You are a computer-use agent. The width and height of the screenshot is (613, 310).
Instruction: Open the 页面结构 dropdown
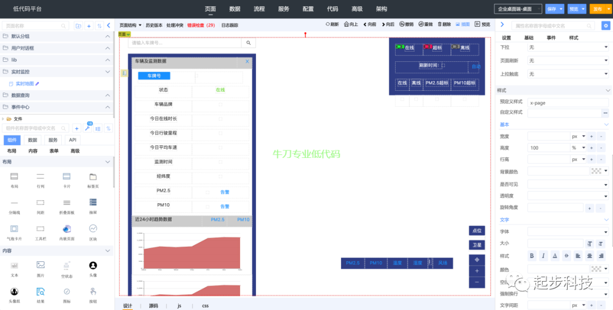click(x=130, y=25)
